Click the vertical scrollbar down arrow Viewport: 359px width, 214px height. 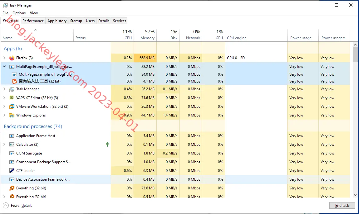(x=355, y=195)
